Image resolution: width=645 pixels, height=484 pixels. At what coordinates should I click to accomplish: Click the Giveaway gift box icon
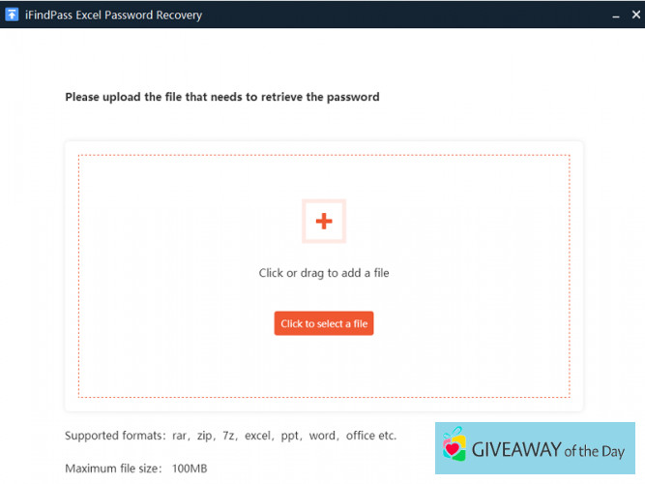coord(454,445)
